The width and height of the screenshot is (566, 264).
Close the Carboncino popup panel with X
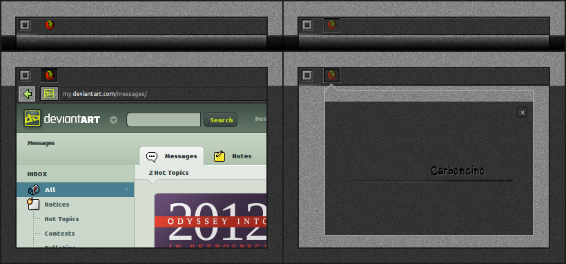pyautogui.click(x=523, y=113)
